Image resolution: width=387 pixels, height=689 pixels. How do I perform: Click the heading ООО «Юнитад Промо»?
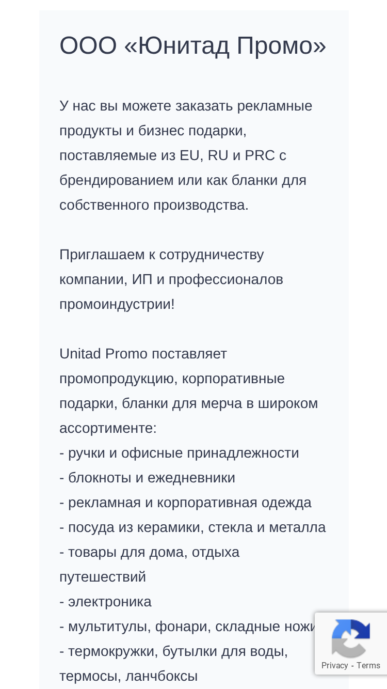193,45
